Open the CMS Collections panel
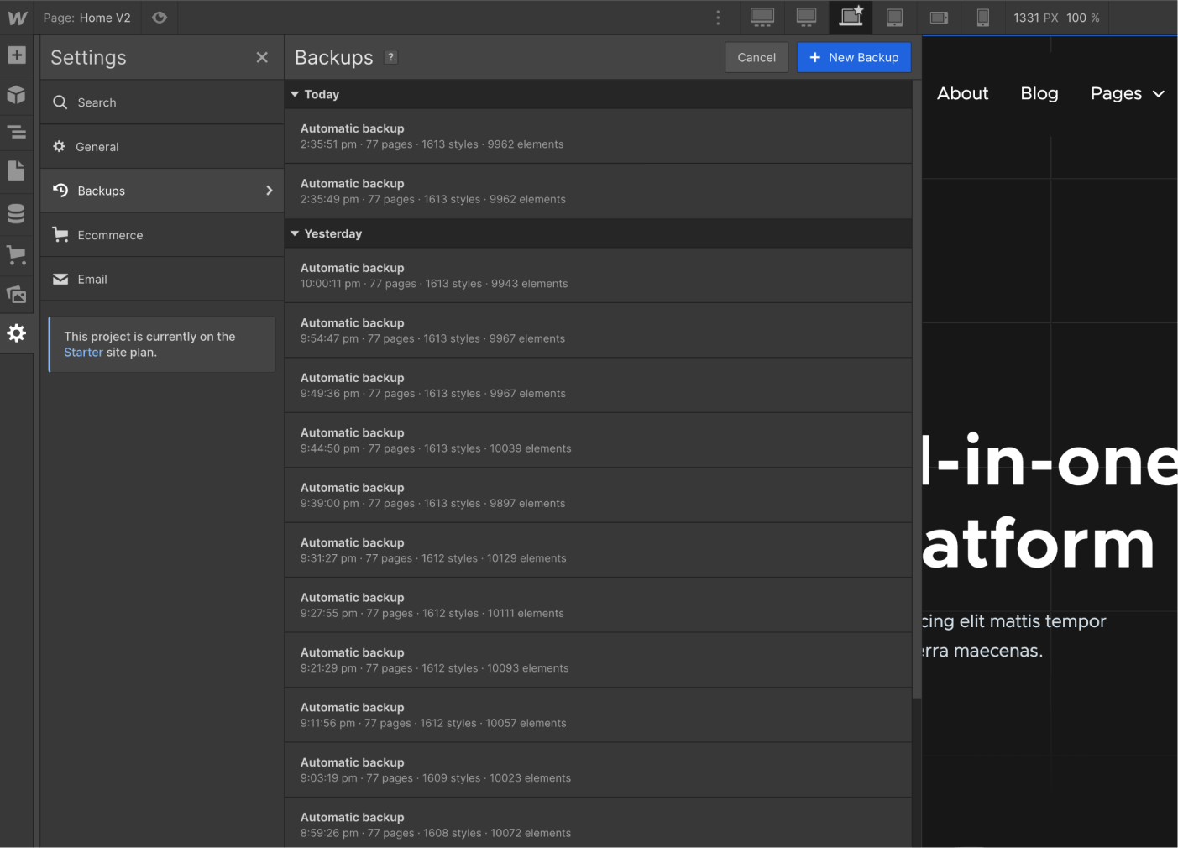This screenshot has height=848, width=1178. (16, 213)
